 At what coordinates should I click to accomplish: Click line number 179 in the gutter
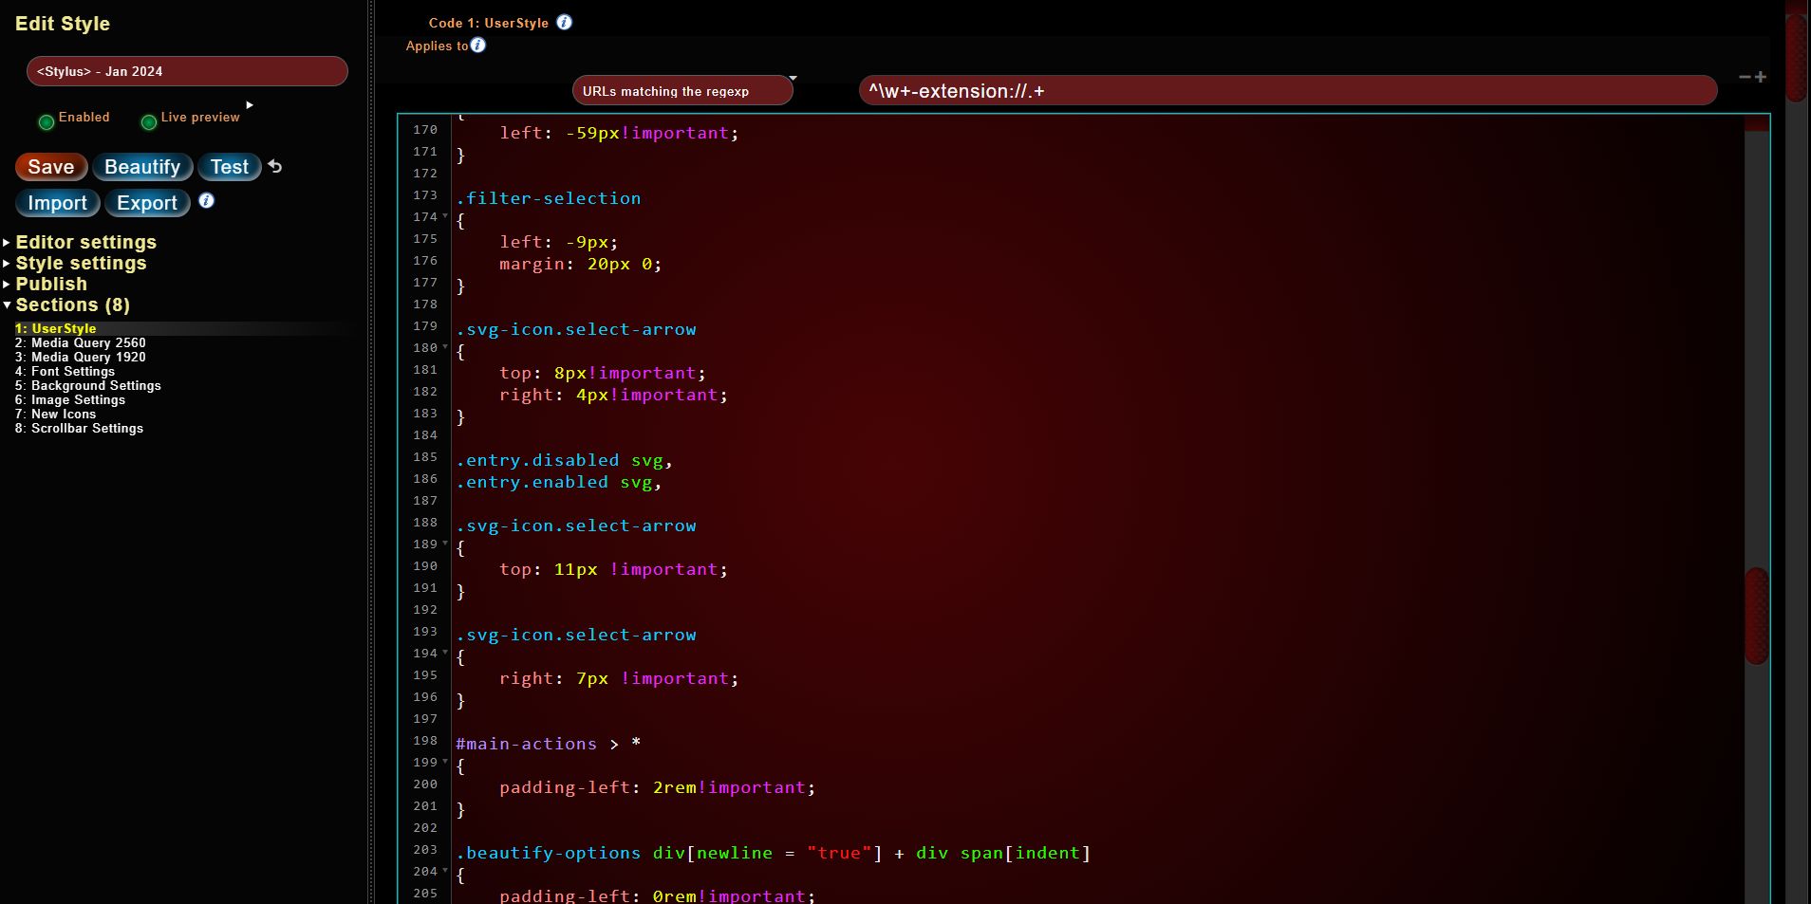[425, 325]
